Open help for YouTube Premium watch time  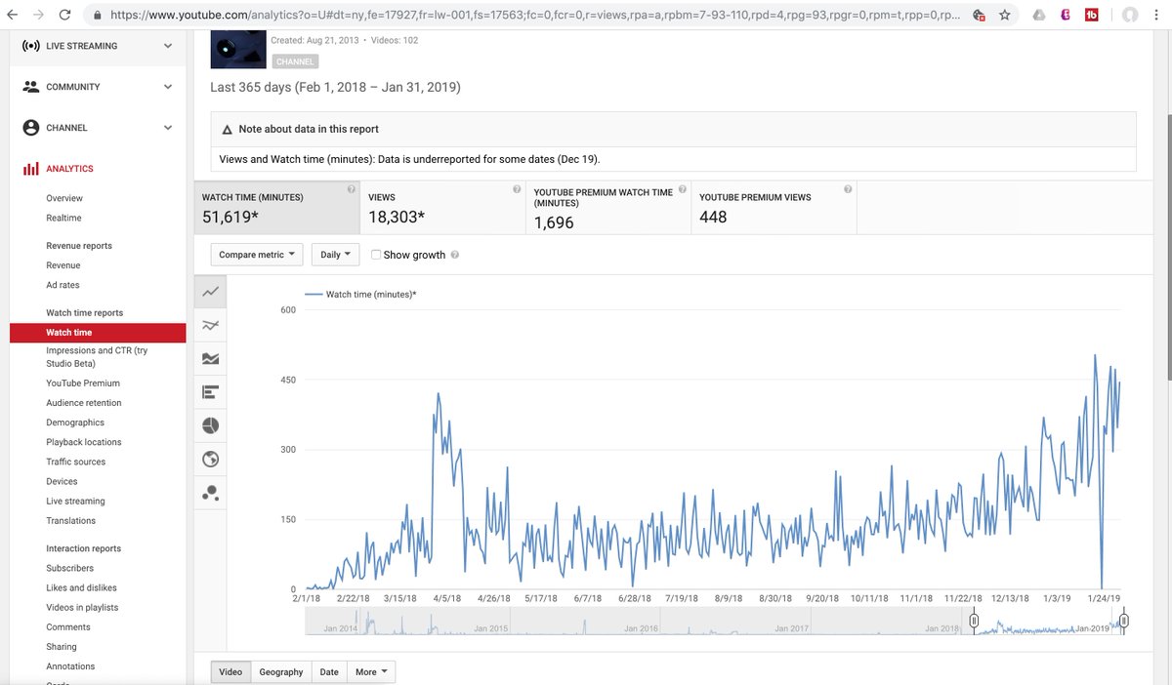pos(682,189)
